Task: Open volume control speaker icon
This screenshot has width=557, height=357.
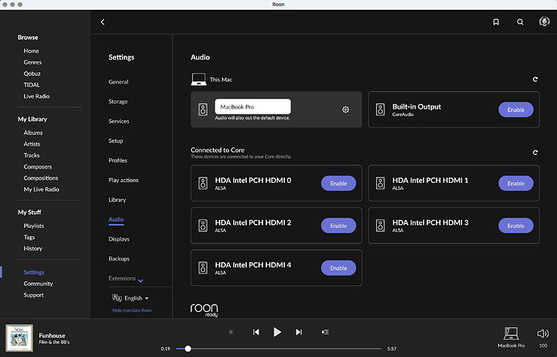Action: 542,334
